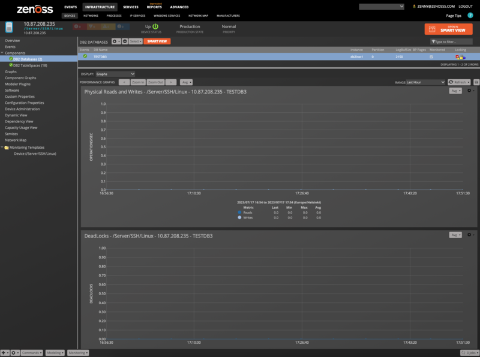Select DB2 TableSpaces (18) in the tree
Image resolution: width=480 pixels, height=357 pixels.
click(x=30, y=65)
